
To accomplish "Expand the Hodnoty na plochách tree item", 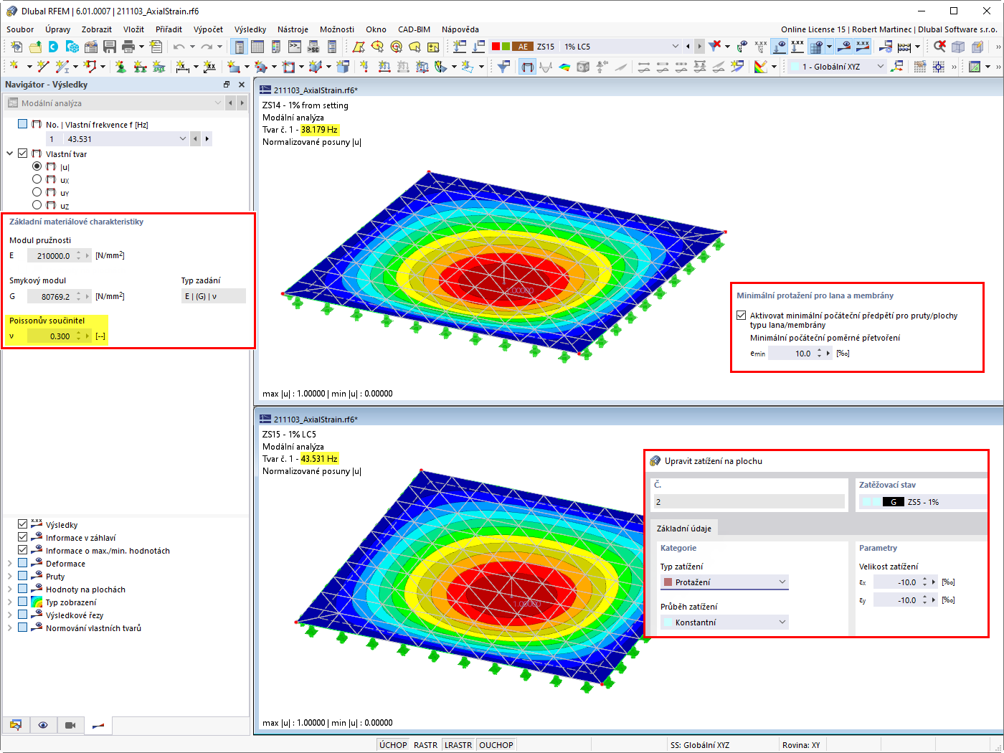I will coord(9,589).
